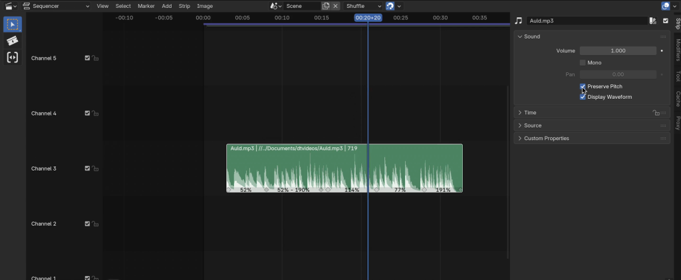Mute Channel 4 using its checkbox
The height and width of the screenshot is (280, 681).
pyautogui.click(x=88, y=113)
